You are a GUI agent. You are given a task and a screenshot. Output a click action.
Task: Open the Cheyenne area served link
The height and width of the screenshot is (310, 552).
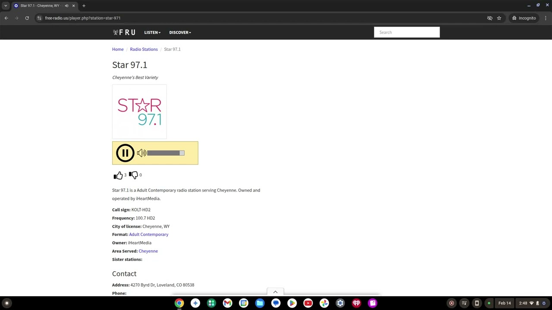click(x=148, y=251)
